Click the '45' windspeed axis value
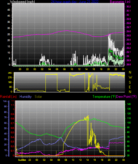This screenshot has height=164, width=138. tap(9, 10)
